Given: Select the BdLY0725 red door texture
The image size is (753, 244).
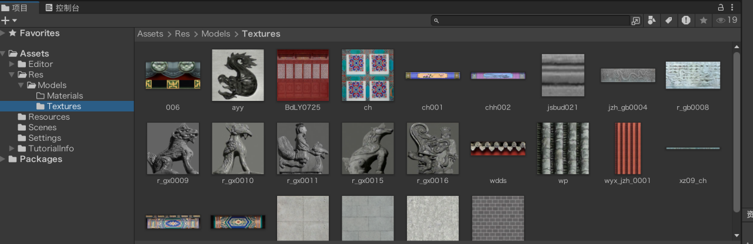Looking at the screenshot, I should click(x=303, y=75).
